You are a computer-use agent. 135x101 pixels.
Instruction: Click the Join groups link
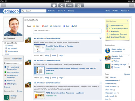tap(13, 59)
